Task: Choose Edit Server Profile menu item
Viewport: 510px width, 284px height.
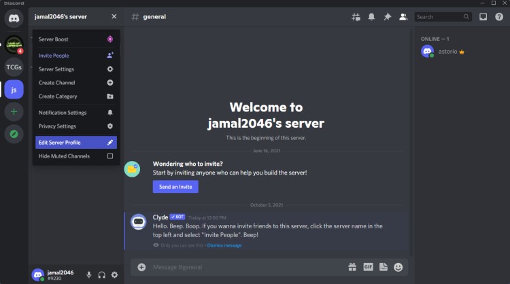Action: 75,142
